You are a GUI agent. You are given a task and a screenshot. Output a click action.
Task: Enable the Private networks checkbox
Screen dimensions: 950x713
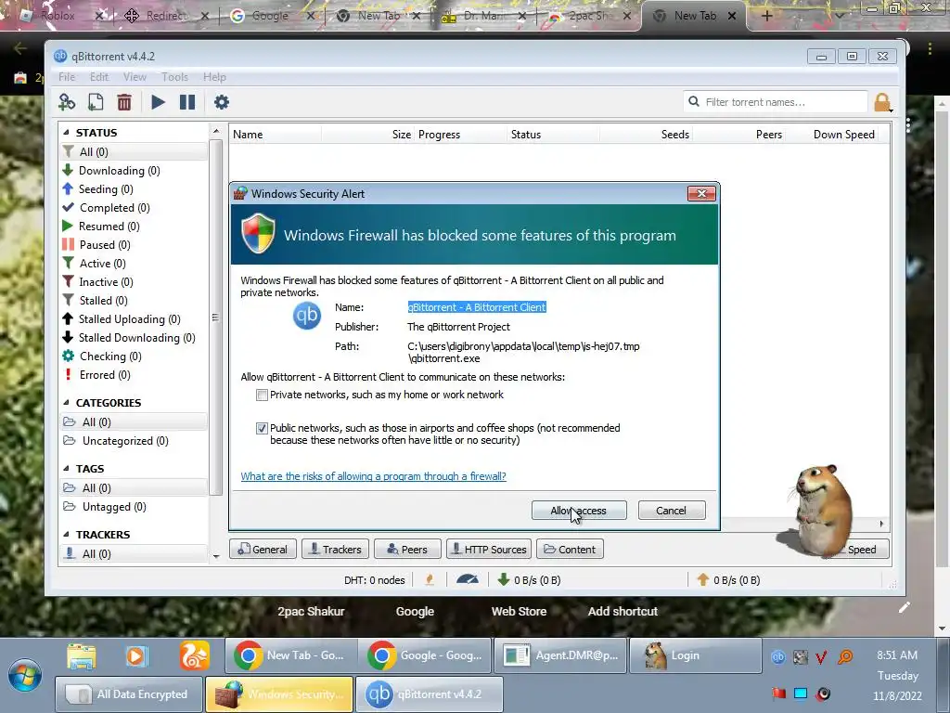pyautogui.click(x=262, y=395)
